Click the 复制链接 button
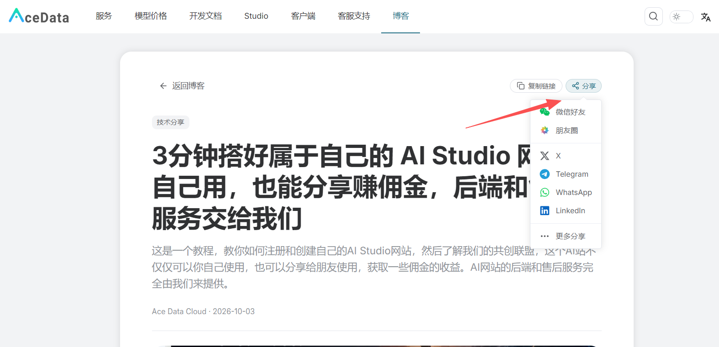Image resolution: width=719 pixels, height=347 pixels. coord(536,86)
